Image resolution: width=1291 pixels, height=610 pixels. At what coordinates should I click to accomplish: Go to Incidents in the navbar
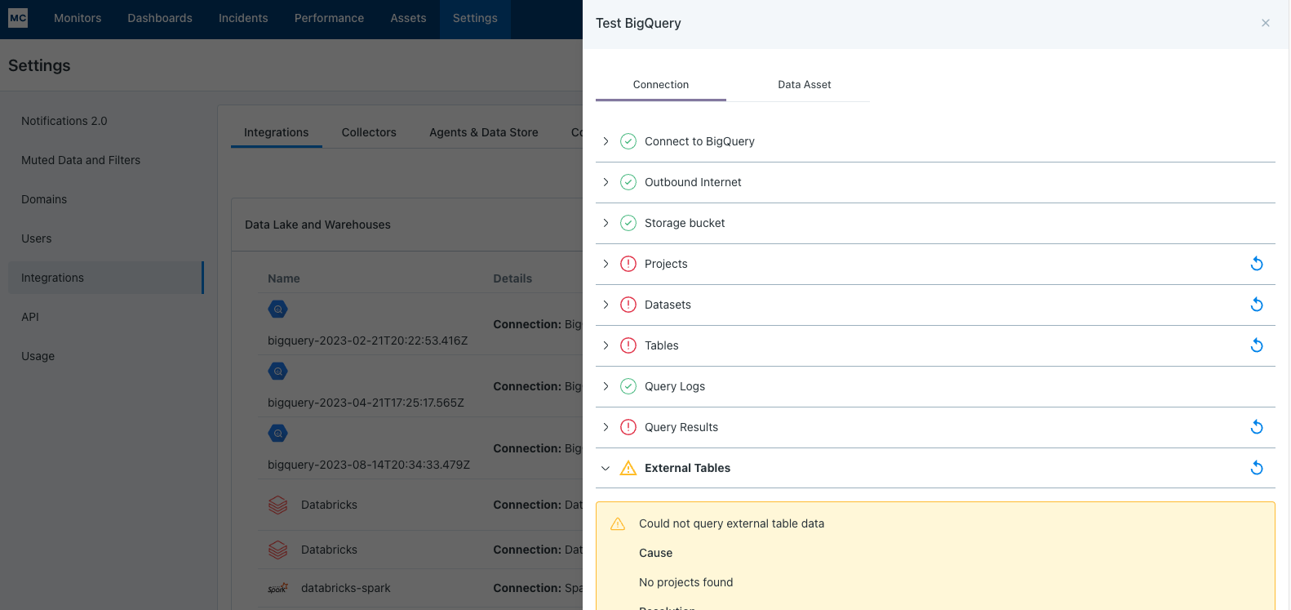243,18
